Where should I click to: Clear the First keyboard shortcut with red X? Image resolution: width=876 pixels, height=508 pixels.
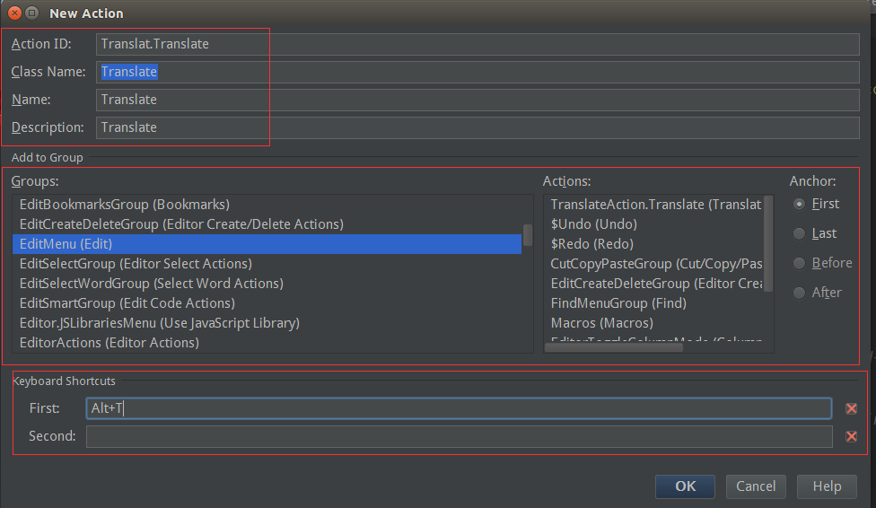point(851,408)
